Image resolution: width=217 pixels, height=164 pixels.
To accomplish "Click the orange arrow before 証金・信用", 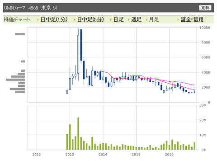I will [178, 19].
